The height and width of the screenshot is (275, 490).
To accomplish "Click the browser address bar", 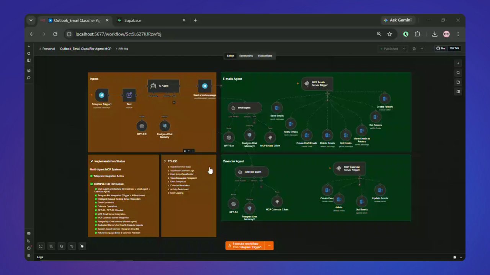I will tap(222, 34).
